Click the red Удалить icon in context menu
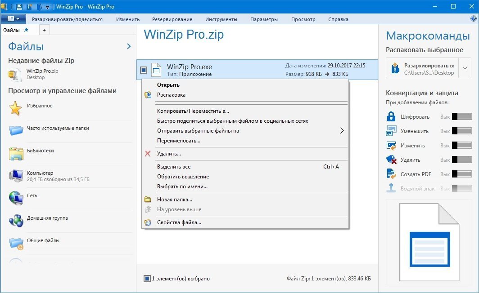Screen dimensions: 479x293 coord(147,154)
